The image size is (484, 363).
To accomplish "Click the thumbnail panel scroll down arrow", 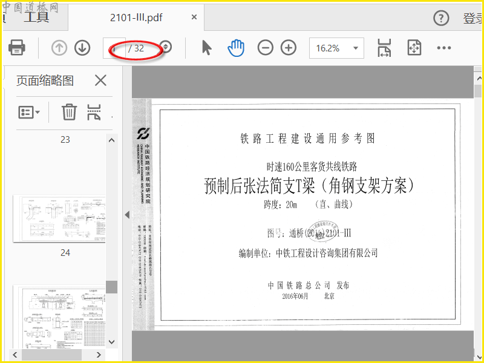I will point(112,342).
